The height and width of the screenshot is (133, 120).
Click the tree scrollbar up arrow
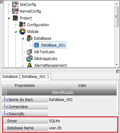pos(117,4)
